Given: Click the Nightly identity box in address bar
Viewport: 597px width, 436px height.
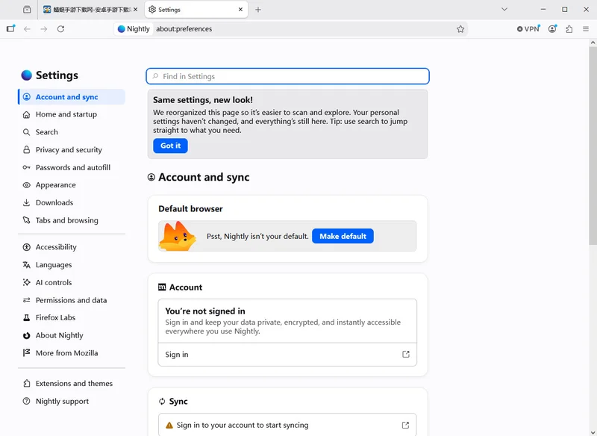Looking at the screenshot, I should click(134, 29).
